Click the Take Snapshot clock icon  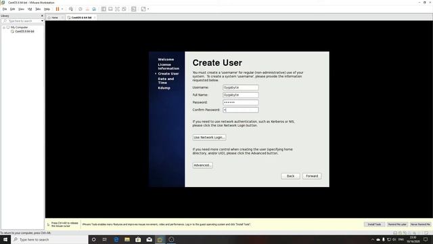pos(81,9)
